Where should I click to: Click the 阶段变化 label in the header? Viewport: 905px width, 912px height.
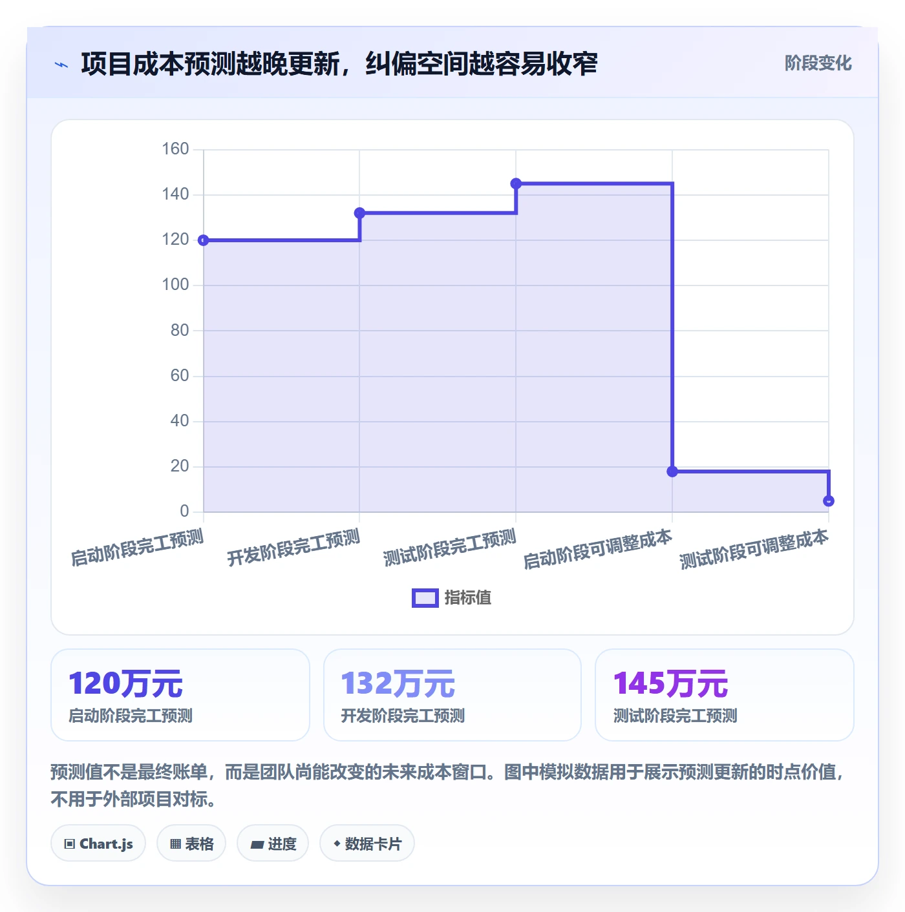[818, 63]
